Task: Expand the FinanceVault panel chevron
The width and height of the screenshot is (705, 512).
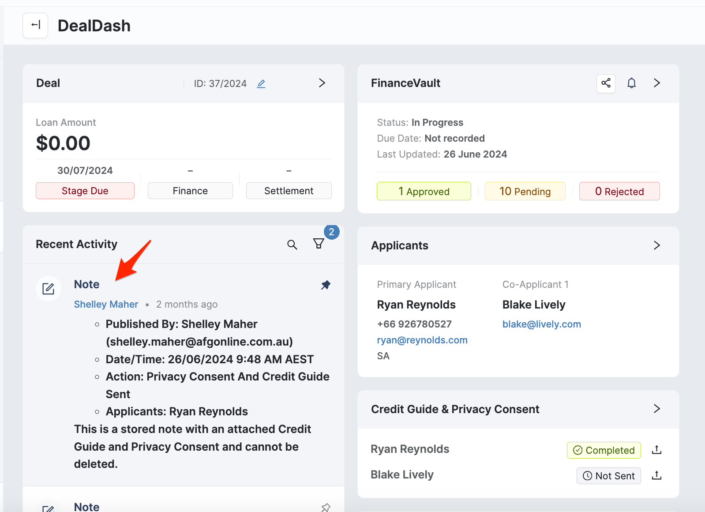Action: 656,83
